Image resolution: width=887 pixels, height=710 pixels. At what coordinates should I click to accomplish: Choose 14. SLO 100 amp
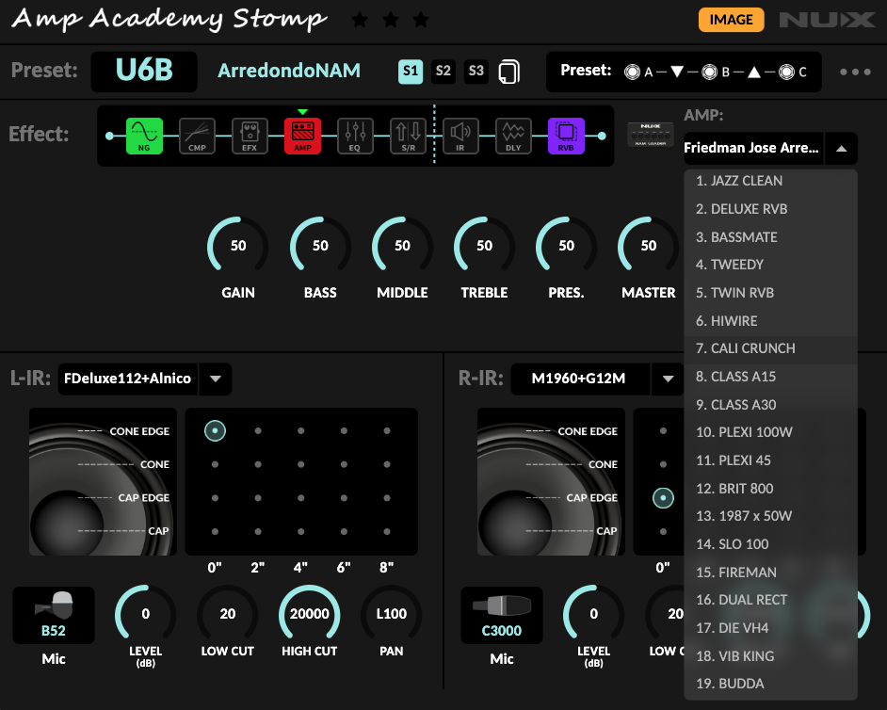tap(770, 544)
